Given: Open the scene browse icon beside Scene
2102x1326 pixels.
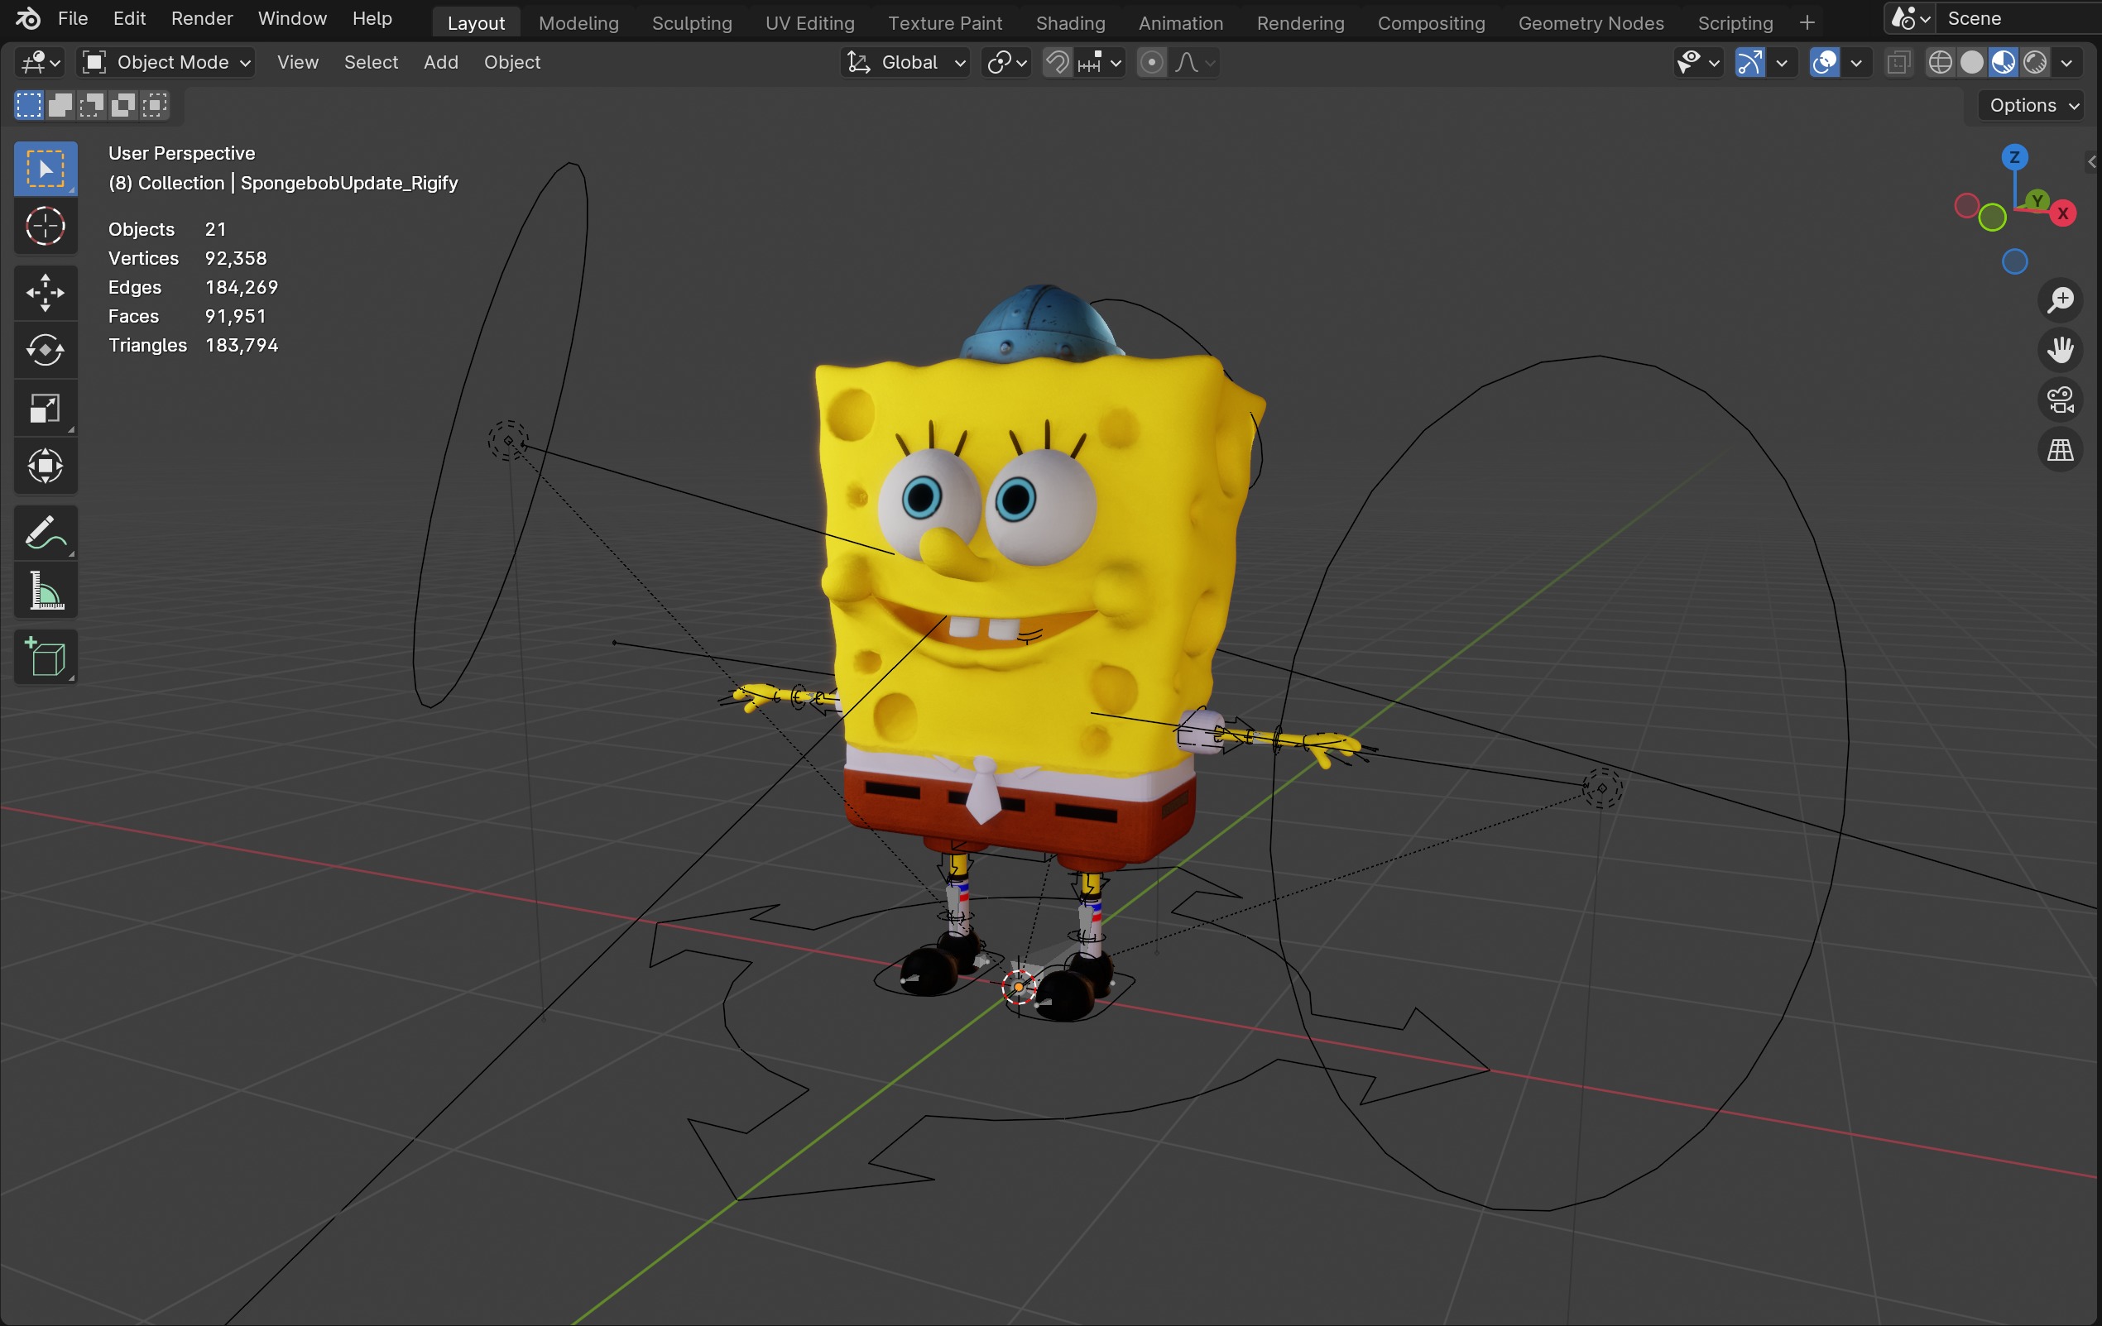Looking at the screenshot, I should click(x=1909, y=18).
